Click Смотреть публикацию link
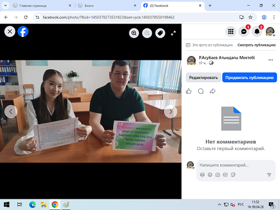The width and height of the screenshot is (280, 210). click(256, 45)
